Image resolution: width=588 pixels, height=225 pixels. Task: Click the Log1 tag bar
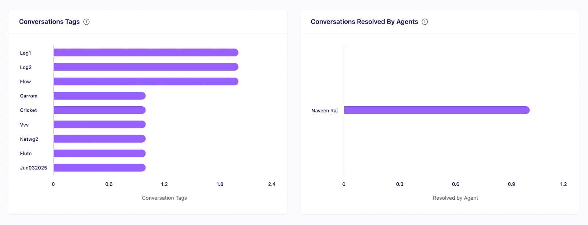(x=146, y=53)
